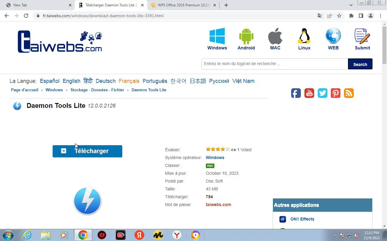Switch language to Việt Nam
Screen dimensions: 387x241
click(243, 81)
